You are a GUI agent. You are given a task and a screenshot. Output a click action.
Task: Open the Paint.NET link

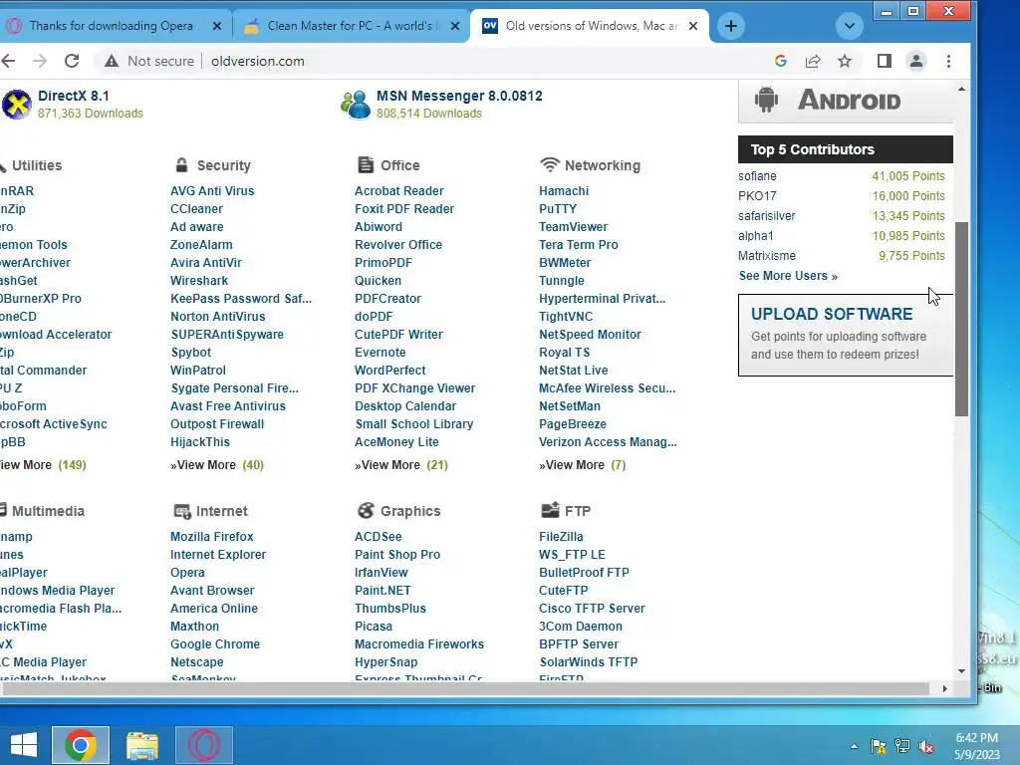(382, 591)
